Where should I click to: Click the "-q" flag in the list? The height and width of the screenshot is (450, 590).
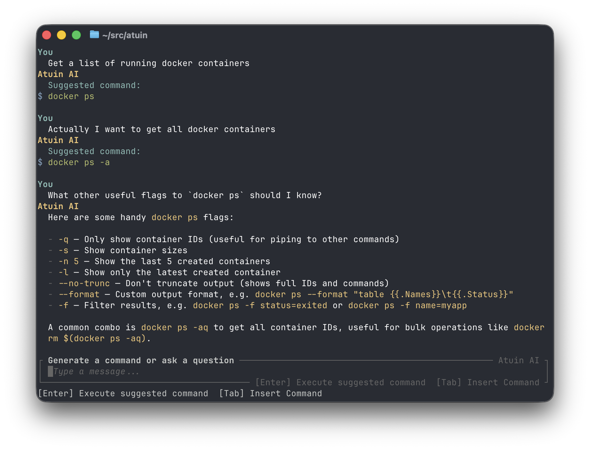point(63,240)
